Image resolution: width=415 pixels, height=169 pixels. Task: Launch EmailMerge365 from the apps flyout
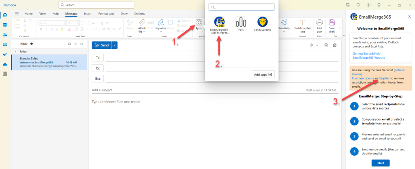[x=219, y=25]
